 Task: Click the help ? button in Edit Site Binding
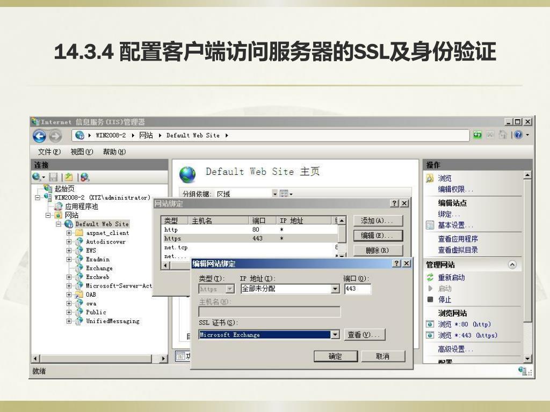[x=396, y=263]
